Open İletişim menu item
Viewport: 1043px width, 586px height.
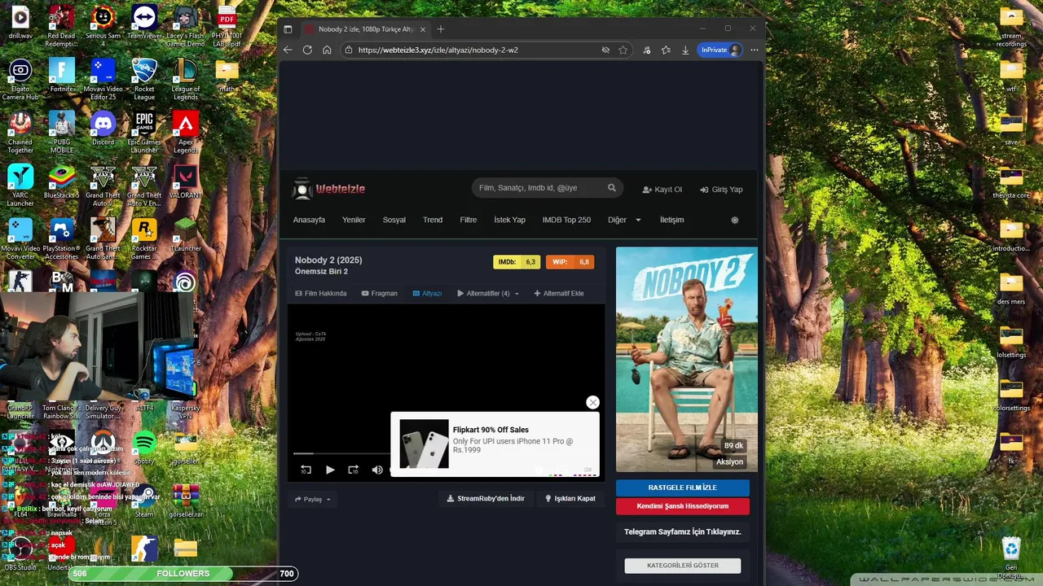[671, 220]
